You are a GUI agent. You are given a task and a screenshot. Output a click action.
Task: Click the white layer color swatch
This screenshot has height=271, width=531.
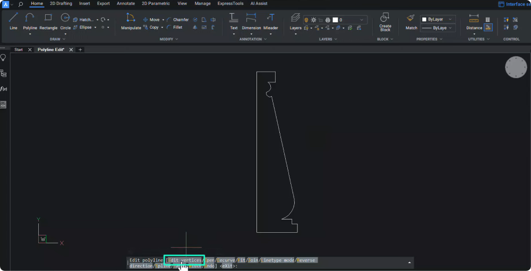335,20
